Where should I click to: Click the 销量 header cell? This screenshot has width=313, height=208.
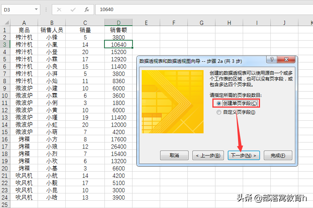pyautogui.click(x=85, y=30)
